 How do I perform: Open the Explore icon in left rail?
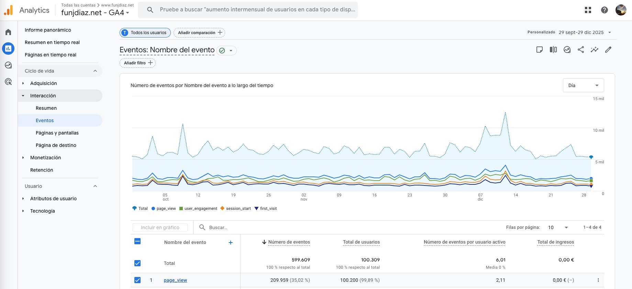[8, 65]
